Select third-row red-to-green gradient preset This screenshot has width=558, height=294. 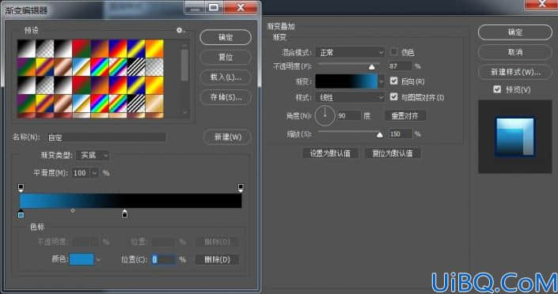[82, 85]
